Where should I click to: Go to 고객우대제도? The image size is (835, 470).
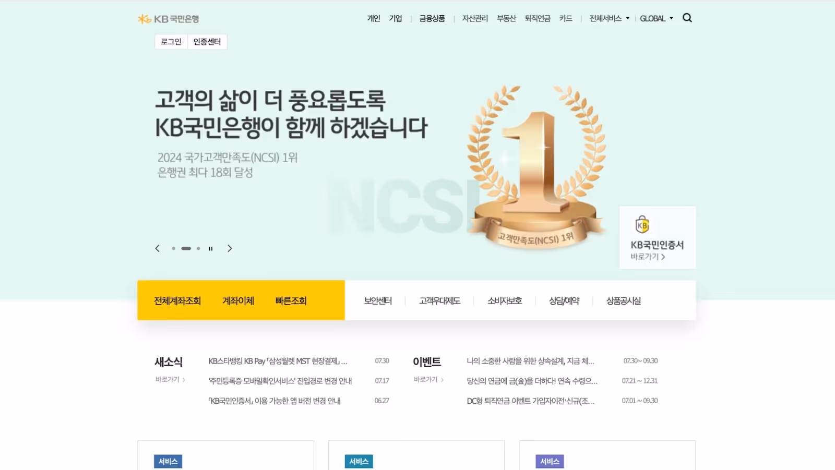[x=439, y=300]
